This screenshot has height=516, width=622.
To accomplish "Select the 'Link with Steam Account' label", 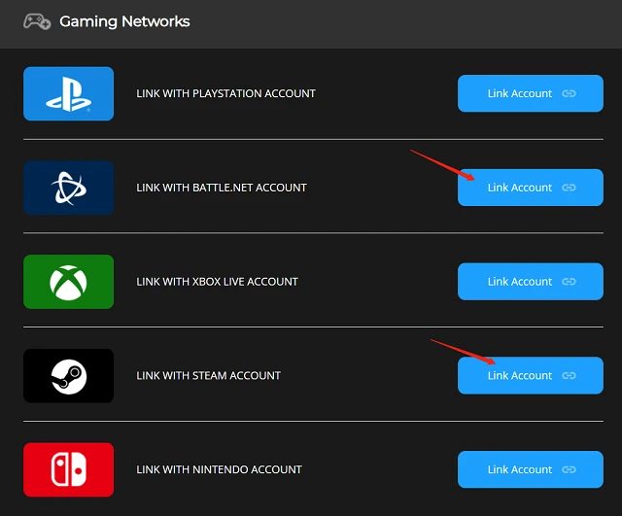I will click(x=208, y=375).
